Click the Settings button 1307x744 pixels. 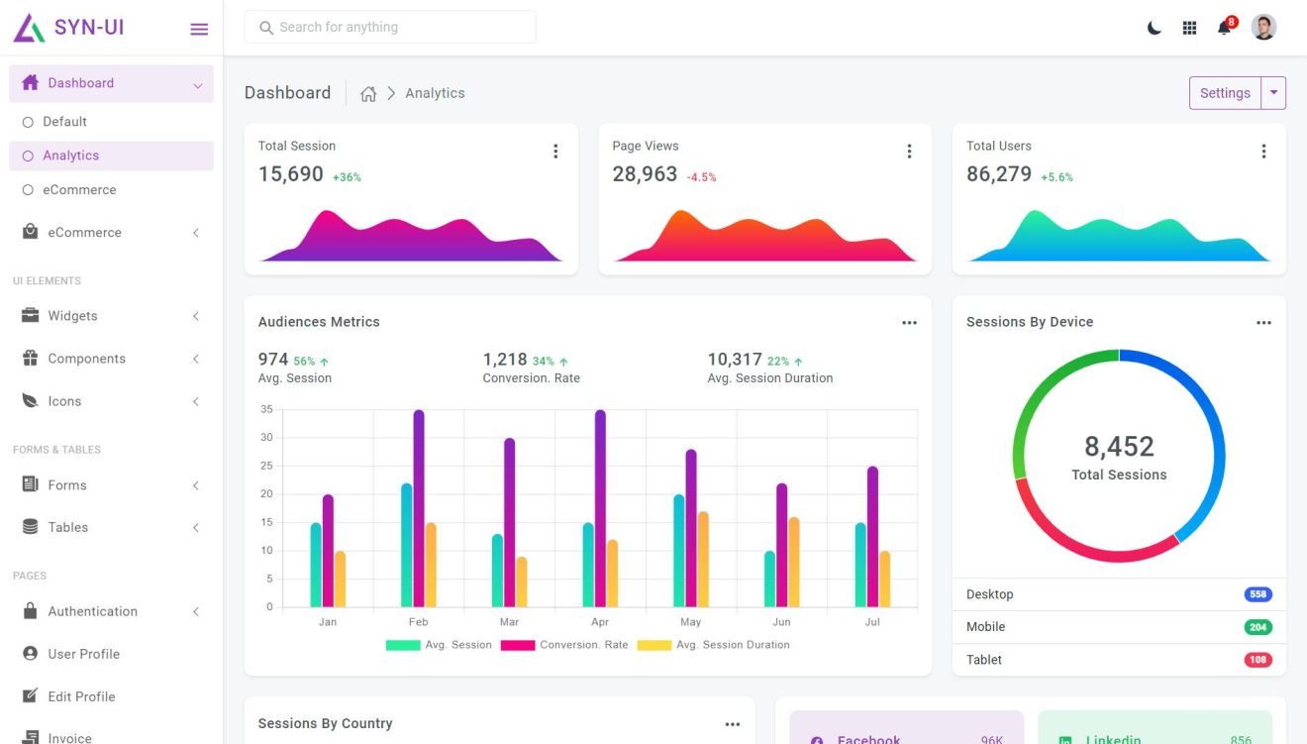coord(1224,92)
